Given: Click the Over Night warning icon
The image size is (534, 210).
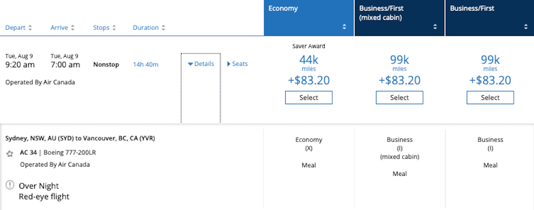Looking at the screenshot, I should pos(10,185).
